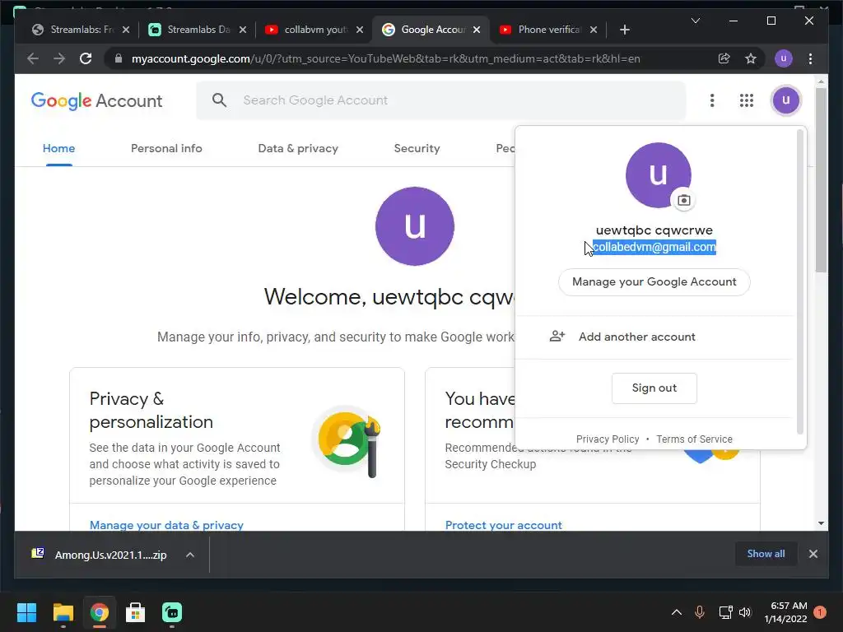Click the volume speaker tray icon
Image resolution: width=843 pixels, height=632 pixels.
(x=744, y=612)
